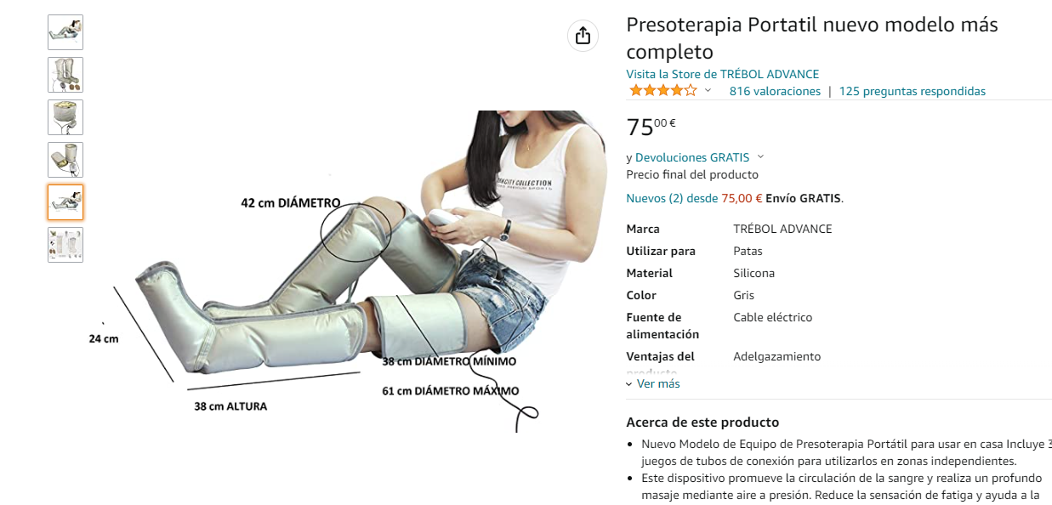This screenshot has width=1052, height=505.
Task: Select the third thumbnail of waist wrap
Action: pos(65,117)
